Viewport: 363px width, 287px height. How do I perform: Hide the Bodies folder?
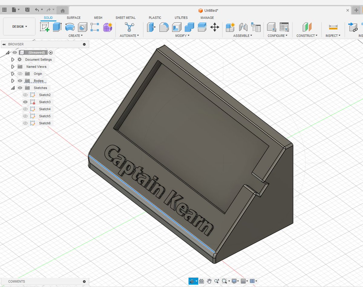pos(20,81)
